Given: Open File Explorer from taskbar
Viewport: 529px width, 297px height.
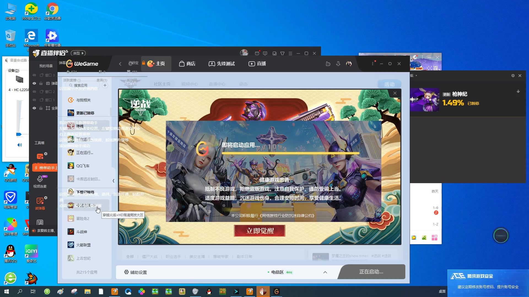Looking at the screenshot, I should coord(87,291).
